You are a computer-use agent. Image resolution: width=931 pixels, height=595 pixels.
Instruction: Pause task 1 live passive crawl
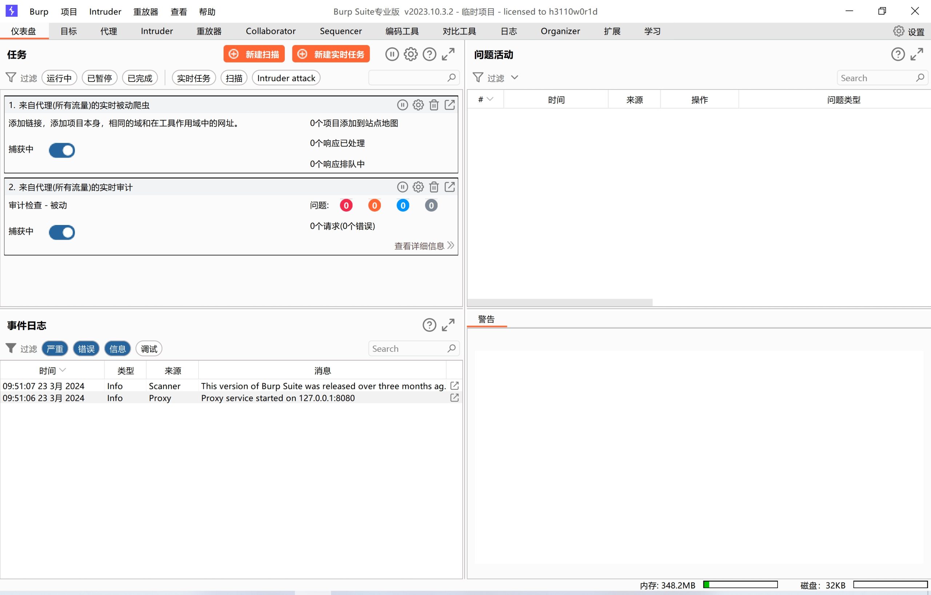(403, 105)
